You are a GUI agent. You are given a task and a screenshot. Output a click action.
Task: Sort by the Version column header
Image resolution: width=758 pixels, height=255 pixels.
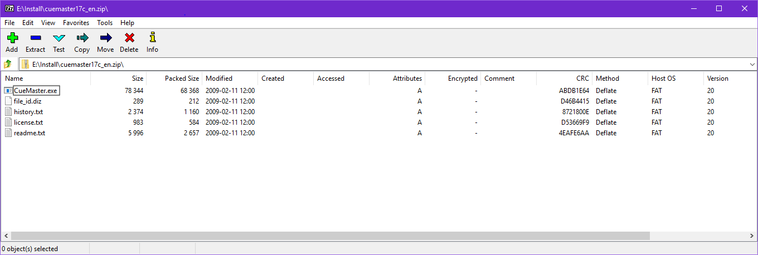730,79
